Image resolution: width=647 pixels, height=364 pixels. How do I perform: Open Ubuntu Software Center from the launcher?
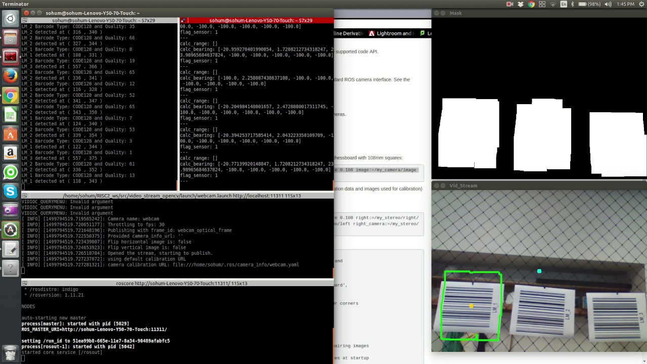pyautogui.click(x=10, y=134)
